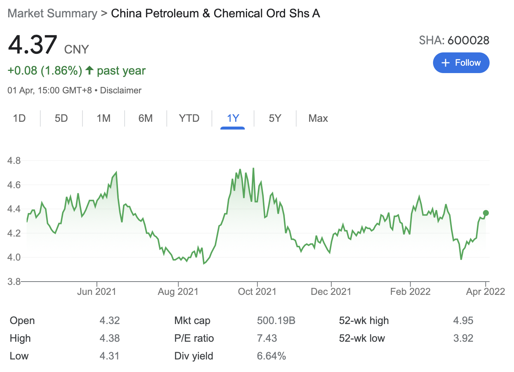Image resolution: width=514 pixels, height=372 pixels.
Task: Click the green up arrow icon
Action: (x=89, y=70)
